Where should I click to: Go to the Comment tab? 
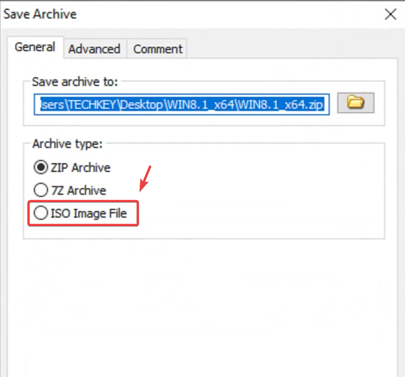click(x=158, y=49)
